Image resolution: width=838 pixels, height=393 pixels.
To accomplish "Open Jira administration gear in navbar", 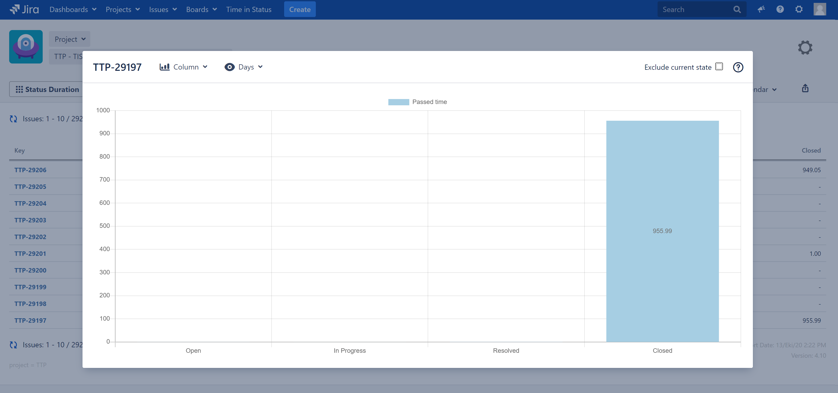I will [799, 9].
